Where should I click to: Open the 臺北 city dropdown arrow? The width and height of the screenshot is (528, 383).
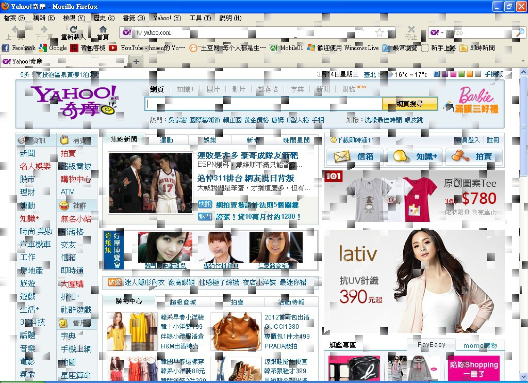382,74
